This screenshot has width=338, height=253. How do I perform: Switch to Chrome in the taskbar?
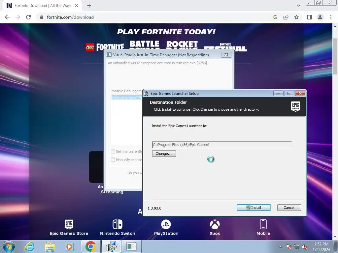tap(90, 246)
